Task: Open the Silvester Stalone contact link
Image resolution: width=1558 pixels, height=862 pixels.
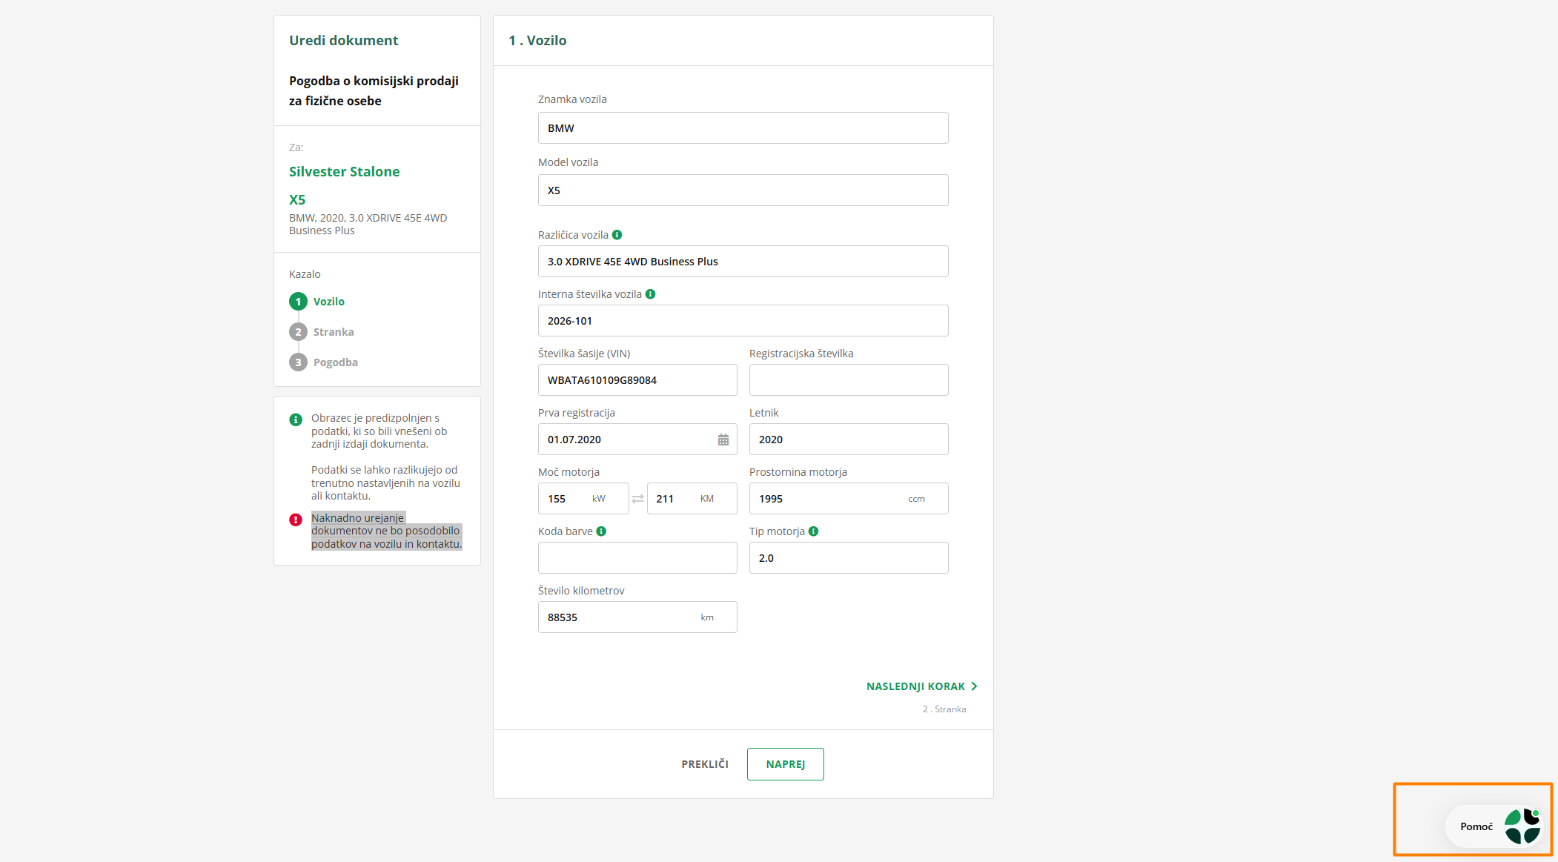Action: (x=344, y=171)
